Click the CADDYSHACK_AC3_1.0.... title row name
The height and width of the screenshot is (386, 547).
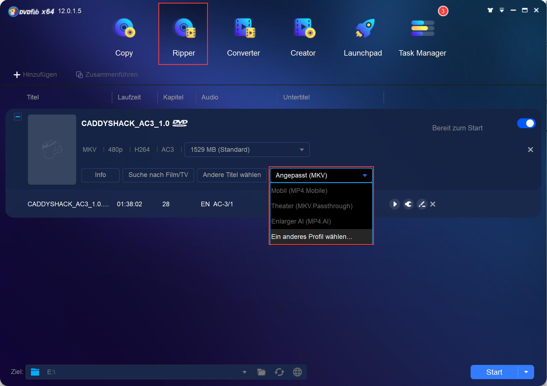(x=68, y=204)
